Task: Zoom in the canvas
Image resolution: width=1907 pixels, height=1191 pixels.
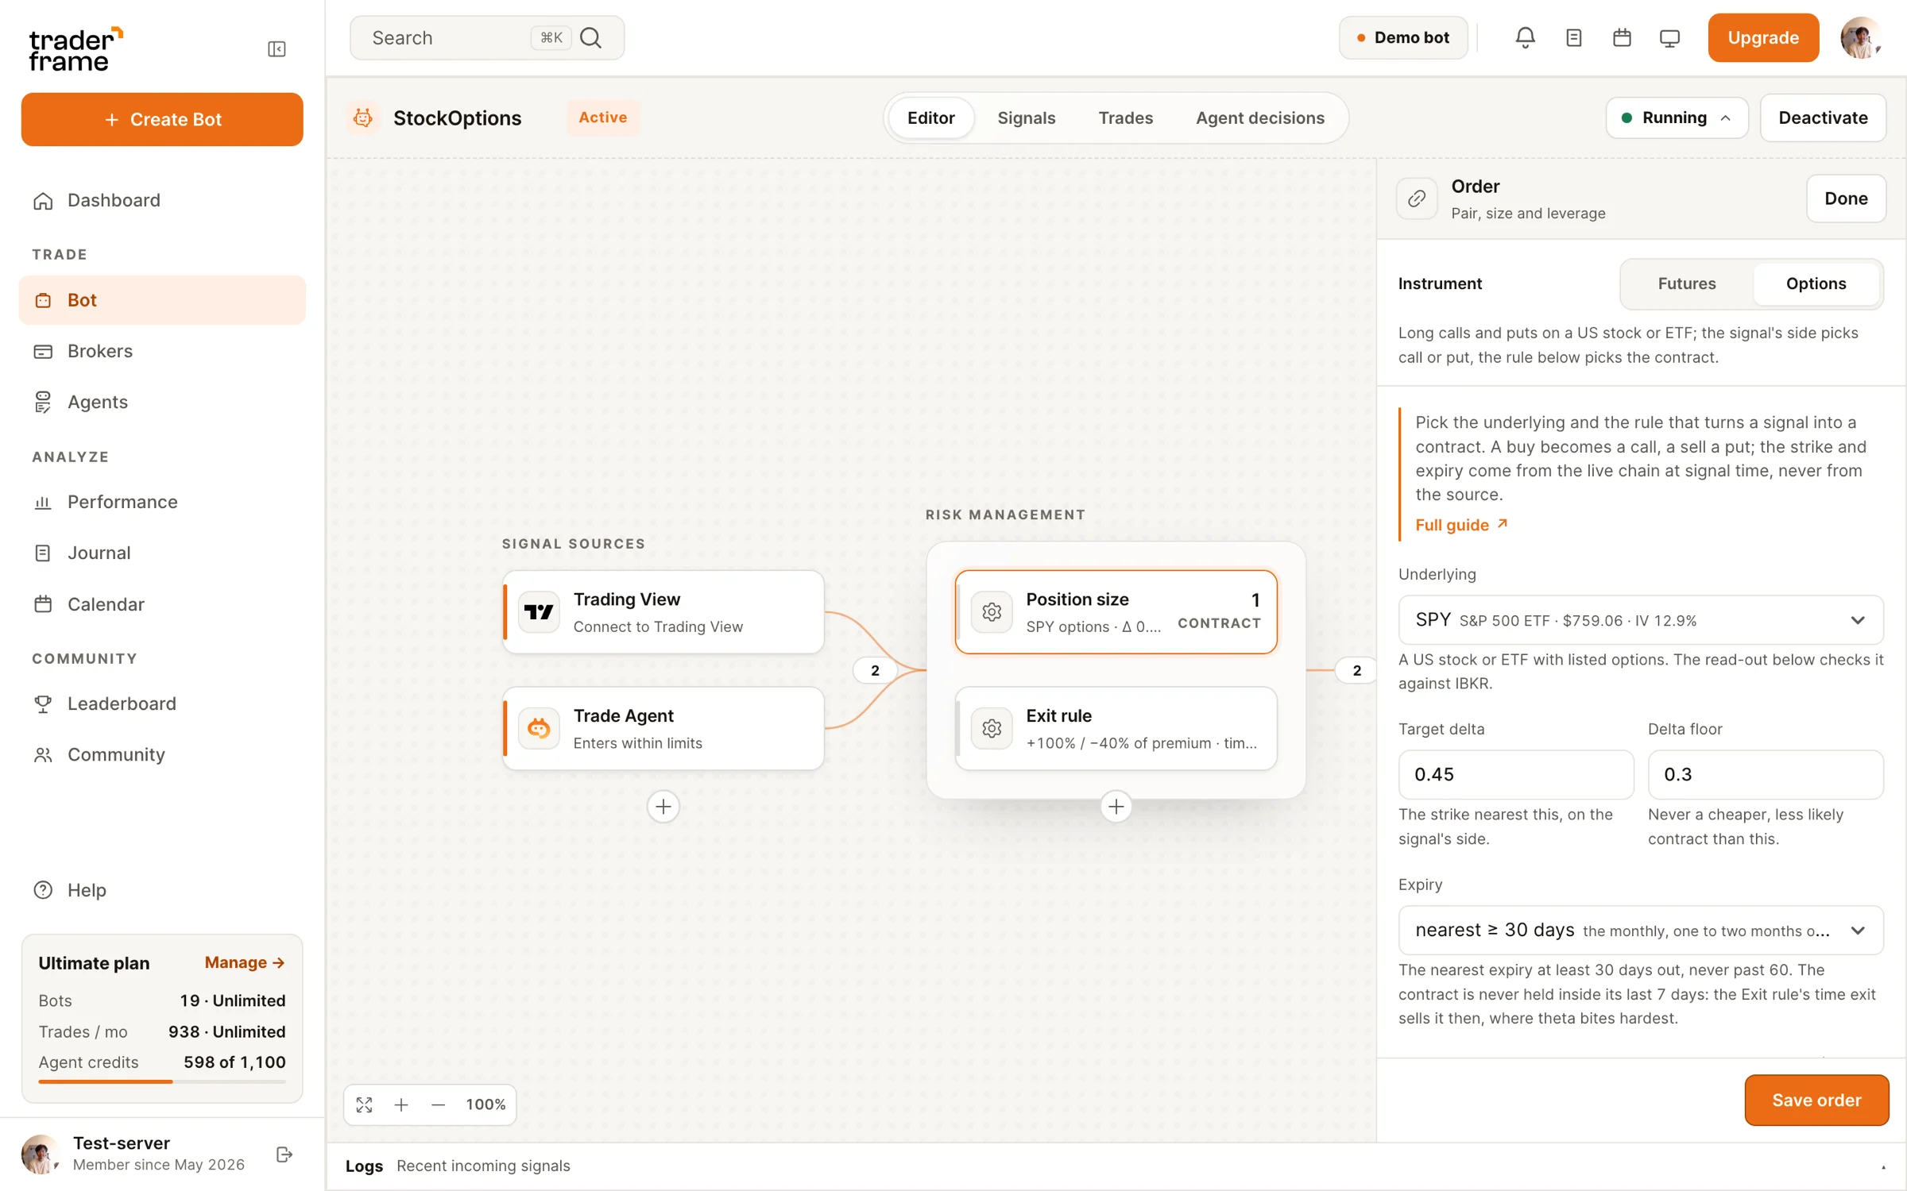Action: [x=401, y=1104]
